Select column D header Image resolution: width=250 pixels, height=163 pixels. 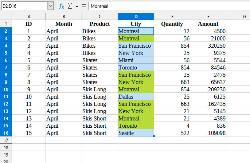tap(136, 17)
